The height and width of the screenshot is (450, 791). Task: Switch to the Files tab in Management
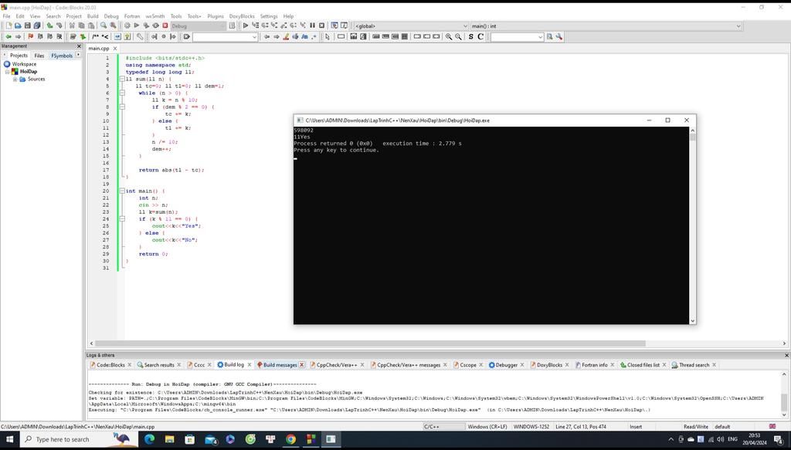tap(39, 56)
